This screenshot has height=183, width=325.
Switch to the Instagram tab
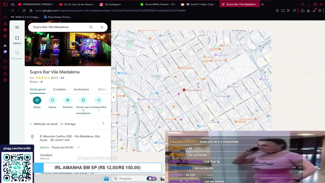point(117,4)
